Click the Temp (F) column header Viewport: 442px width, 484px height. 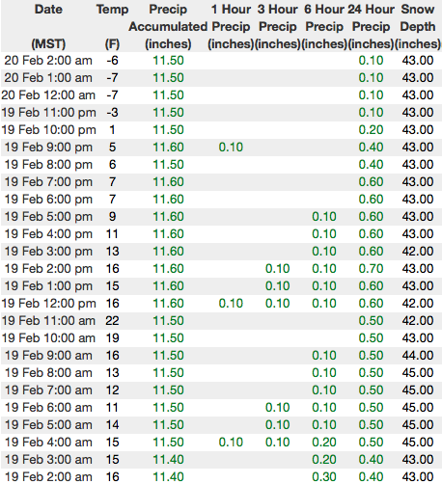coord(112,26)
